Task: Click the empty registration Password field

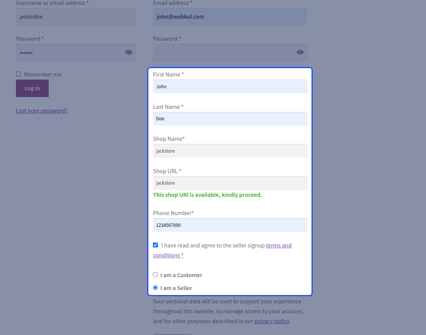Action: 221,52
